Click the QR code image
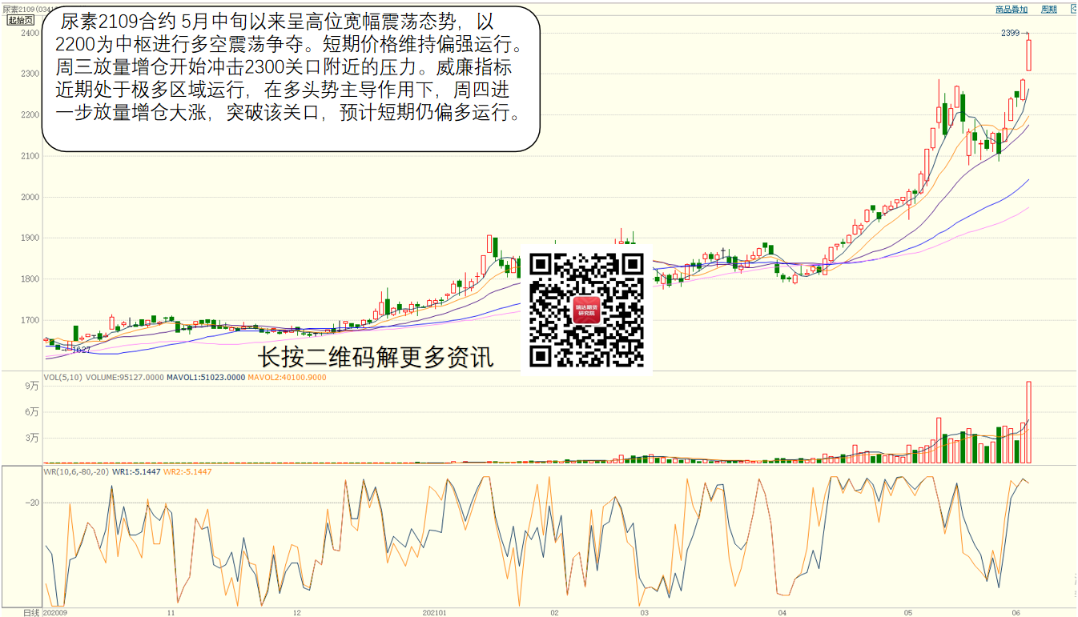Viewport: 1078px width, 617px height. click(587, 310)
